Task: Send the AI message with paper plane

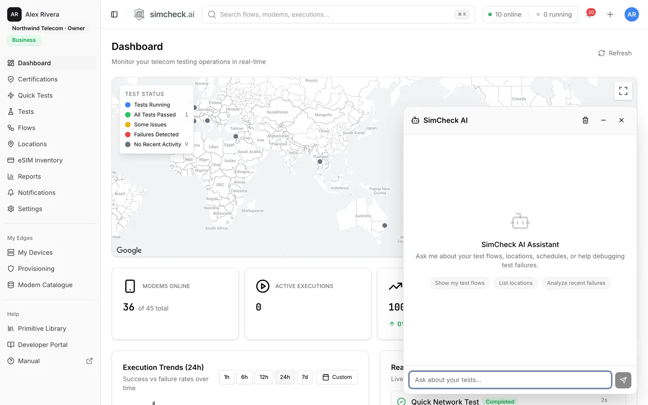Action: tap(623, 380)
